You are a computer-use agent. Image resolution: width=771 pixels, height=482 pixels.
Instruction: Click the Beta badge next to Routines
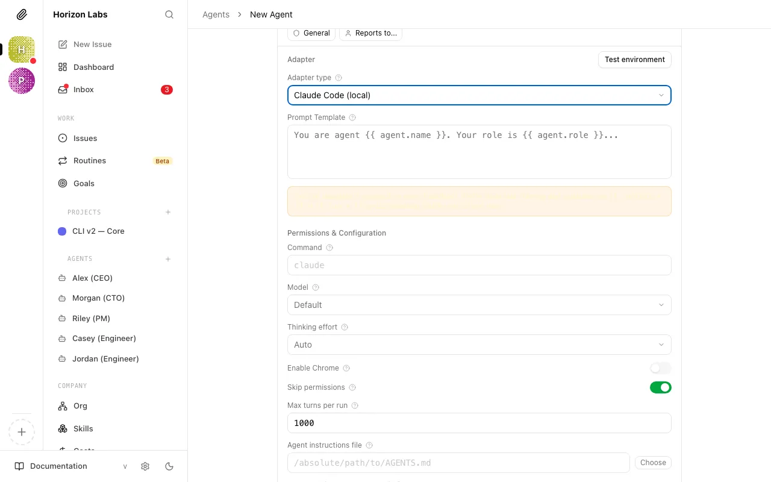click(163, 161)
